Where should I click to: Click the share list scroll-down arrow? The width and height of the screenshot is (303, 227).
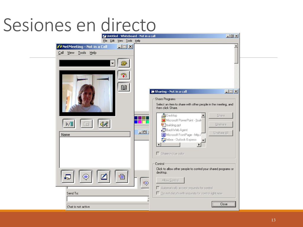pyautogui.click(x=203, y=140)
